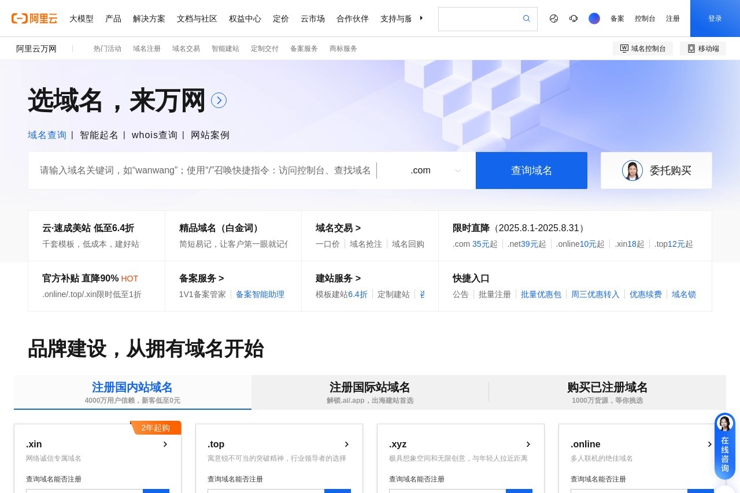Click the Alibaba Cloud logo
The width and height of the screenshot is (740, 493).
click(35, 18)
